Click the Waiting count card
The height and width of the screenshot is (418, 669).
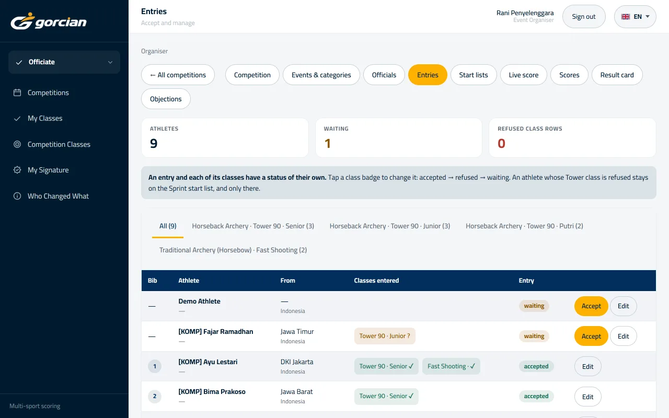[x=399, y=137]
